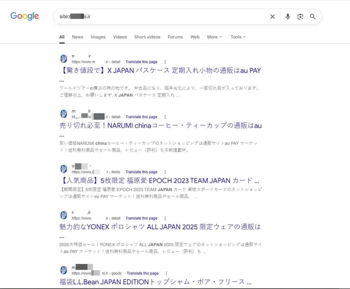Select the All results tab
The height and width of the screenshot is (289, 350).
click(x=62, y=37)
